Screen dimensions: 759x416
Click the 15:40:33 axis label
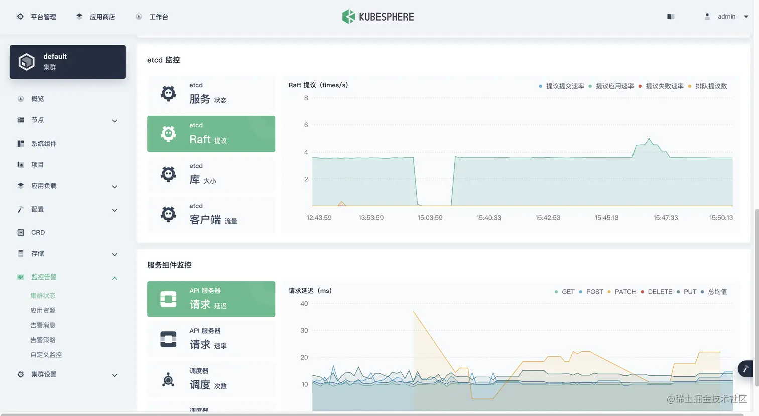(488, 218)
